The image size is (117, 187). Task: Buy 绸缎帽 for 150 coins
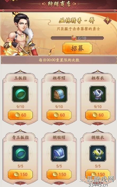pyautogui.click(x=59, y=174)
